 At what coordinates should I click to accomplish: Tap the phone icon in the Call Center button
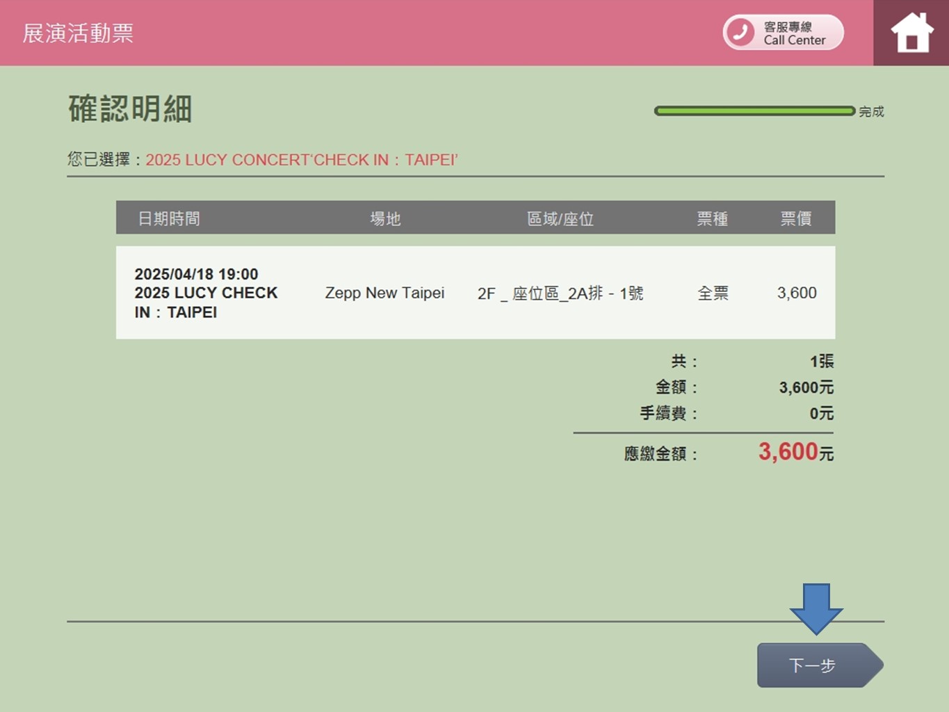pos(739,32)
